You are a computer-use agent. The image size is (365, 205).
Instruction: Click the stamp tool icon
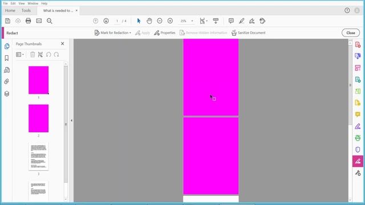pos(262,21)
